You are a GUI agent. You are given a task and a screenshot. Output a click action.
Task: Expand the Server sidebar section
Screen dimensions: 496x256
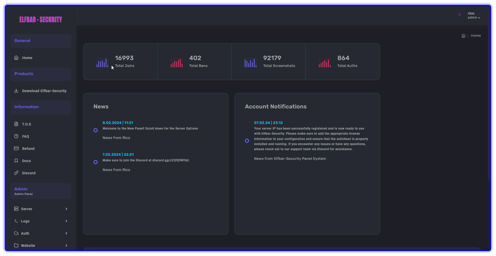[41, 209]
